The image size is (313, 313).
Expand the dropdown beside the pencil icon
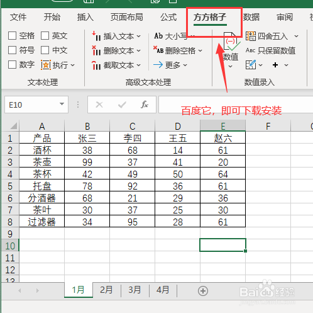click(x=261, y=65)
